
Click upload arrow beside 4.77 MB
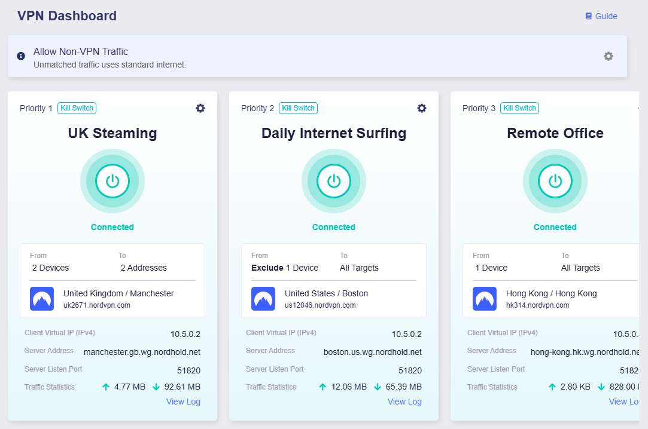point(106,387)
